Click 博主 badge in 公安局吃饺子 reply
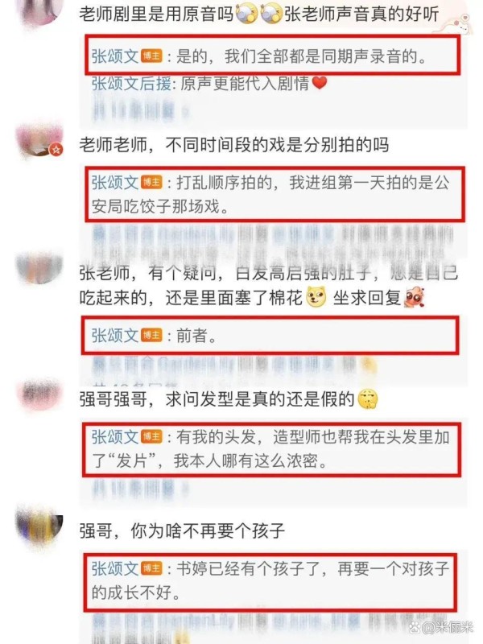The height and width of the screenshot is (644, 483). (x=151, y=182)
